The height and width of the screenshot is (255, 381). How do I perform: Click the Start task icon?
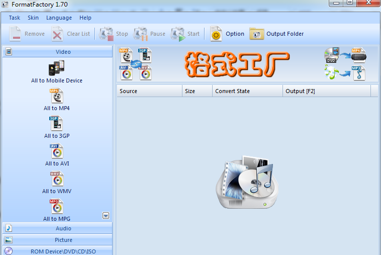177,34
